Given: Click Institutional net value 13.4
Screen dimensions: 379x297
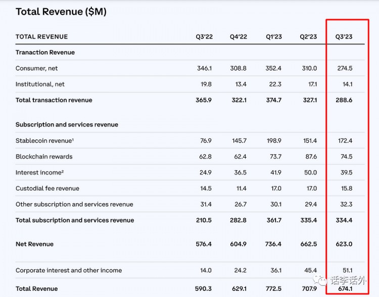Looking at the screenshot, I should coord(241,84).
